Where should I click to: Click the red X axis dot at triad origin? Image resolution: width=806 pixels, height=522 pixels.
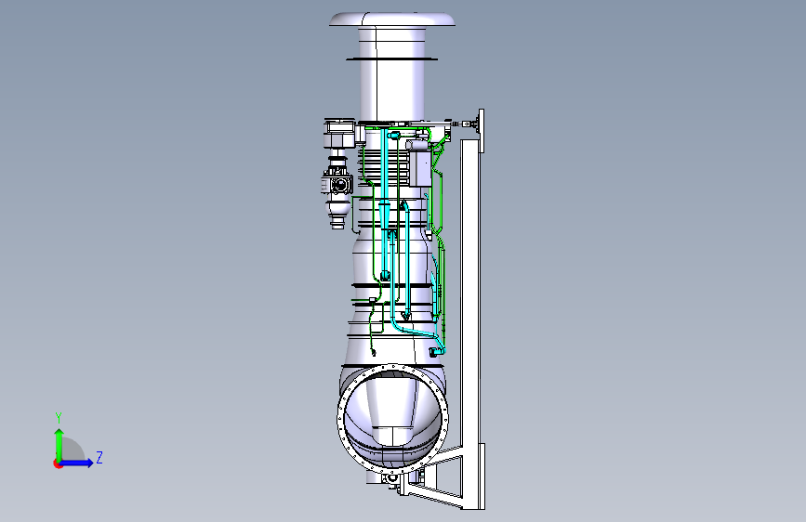point(57,463)
